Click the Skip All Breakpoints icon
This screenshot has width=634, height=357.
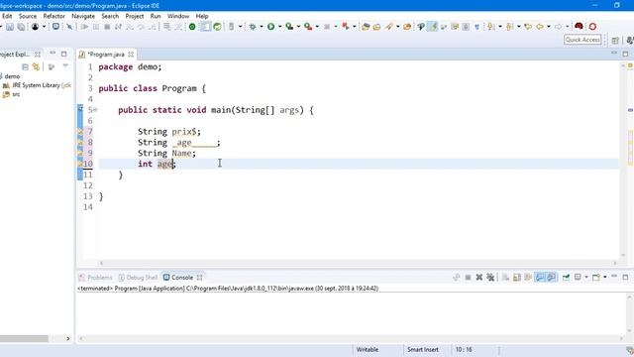point(69,27)
